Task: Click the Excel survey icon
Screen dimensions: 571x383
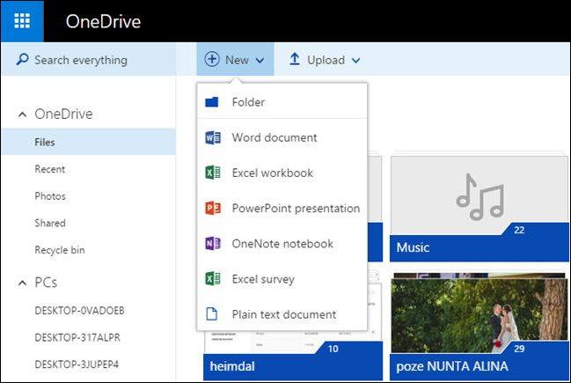Action: (213, 279)
